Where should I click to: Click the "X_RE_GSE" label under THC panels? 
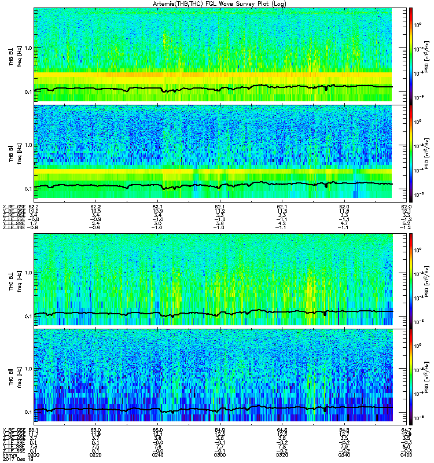click(x=14, y=430)
